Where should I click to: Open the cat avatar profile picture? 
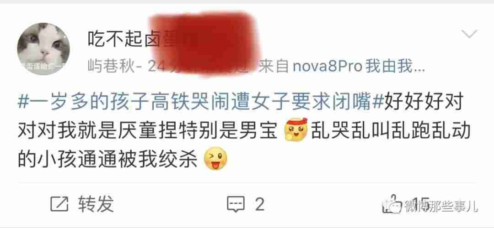43,49
